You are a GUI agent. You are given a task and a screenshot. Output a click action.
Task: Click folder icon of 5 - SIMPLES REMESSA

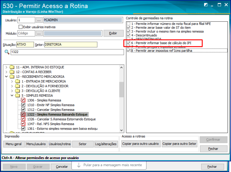18,96
